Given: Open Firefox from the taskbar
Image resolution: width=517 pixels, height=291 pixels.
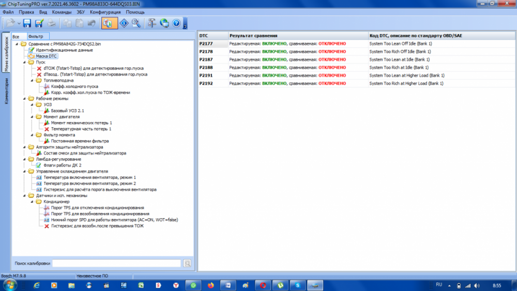Looking at the screenshot, I should coord(211,285).
